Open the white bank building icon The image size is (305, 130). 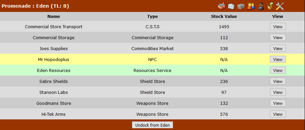(x=231, y=6)
